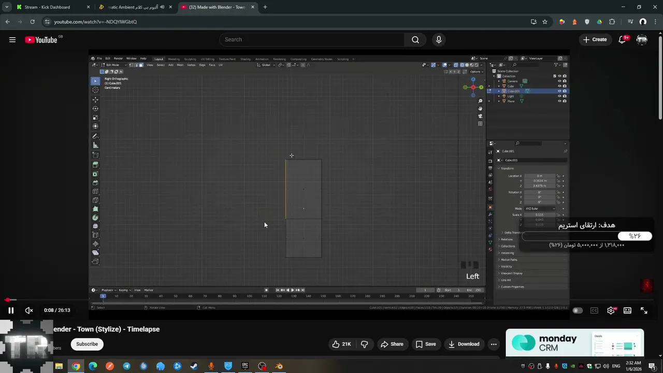Screen dimensions: 663x373
Task: Select the Move tool in Blender toolbar
Action: click(x=95, y=99)
